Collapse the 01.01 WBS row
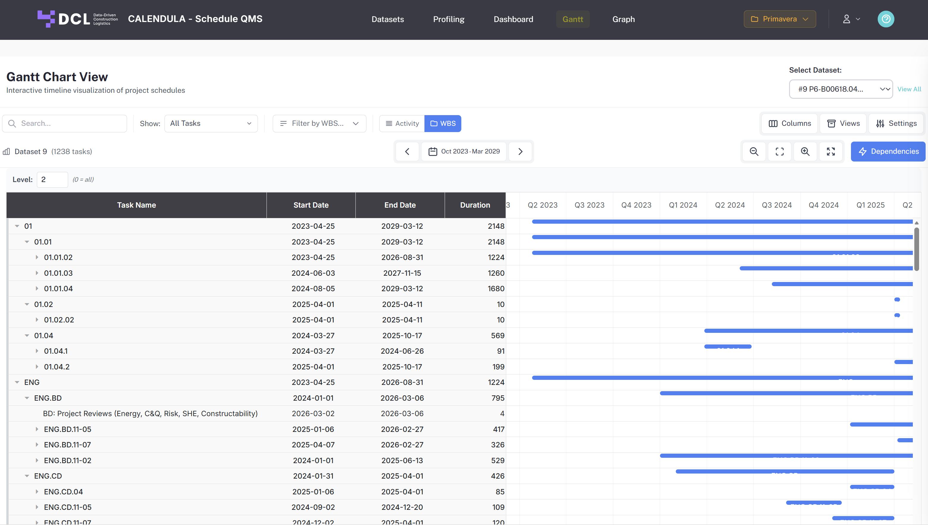 click(27, 242)
